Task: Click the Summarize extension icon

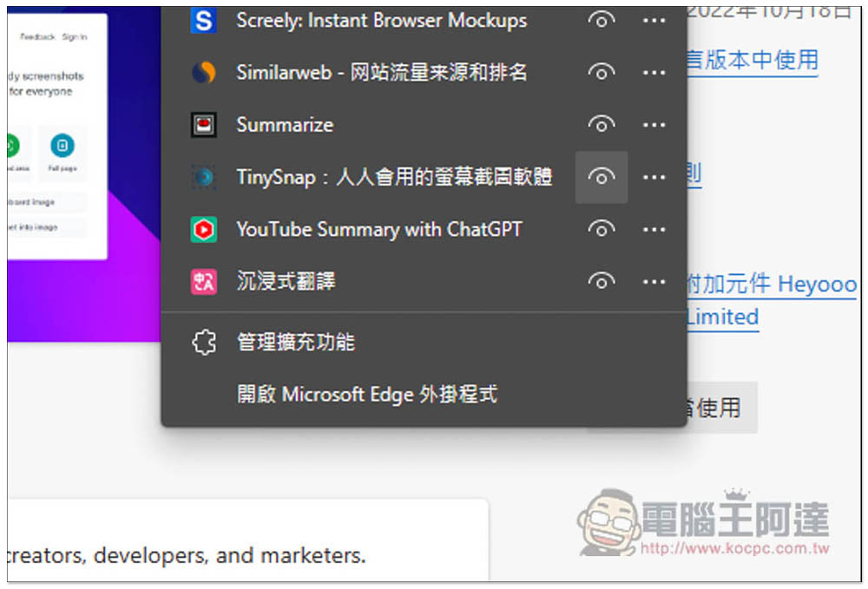Action: coord(203,124)
